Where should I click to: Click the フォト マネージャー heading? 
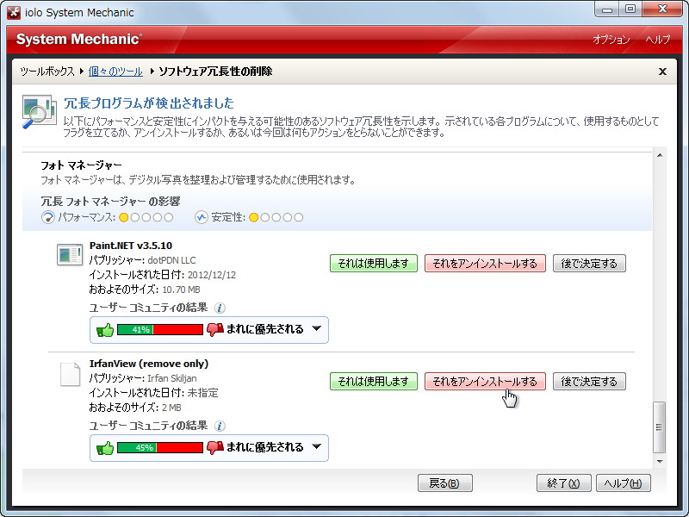[81, 165]
